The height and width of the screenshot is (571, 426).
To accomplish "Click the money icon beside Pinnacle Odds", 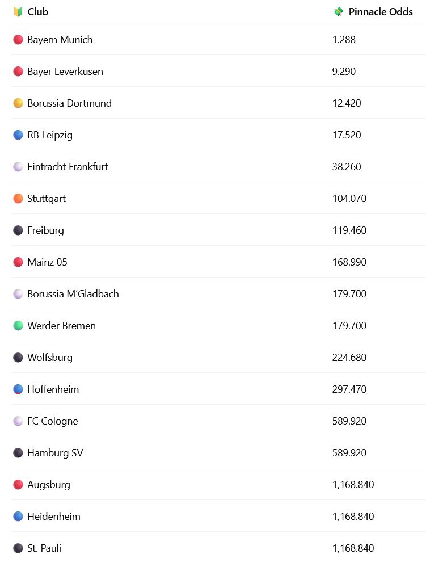I will click(x=339, y=12).
